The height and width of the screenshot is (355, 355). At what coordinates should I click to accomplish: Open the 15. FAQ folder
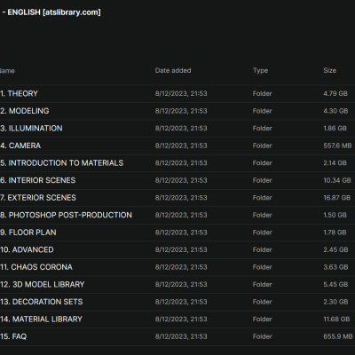tap(13, 336)
